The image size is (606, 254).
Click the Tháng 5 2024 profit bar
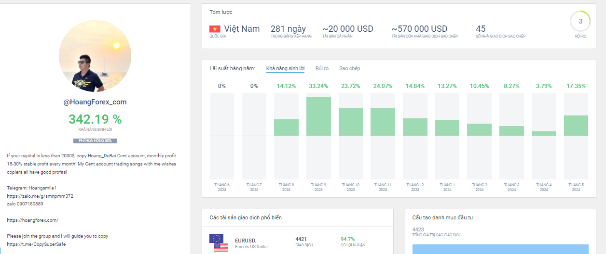[x=576, y=126]
